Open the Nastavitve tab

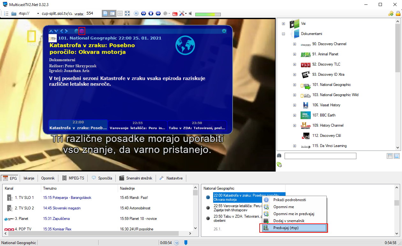171,178
